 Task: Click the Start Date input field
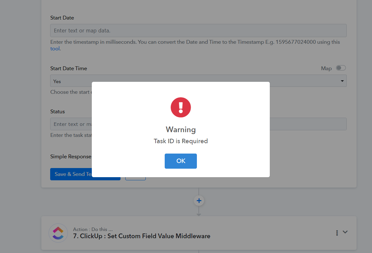coord(198,31)
